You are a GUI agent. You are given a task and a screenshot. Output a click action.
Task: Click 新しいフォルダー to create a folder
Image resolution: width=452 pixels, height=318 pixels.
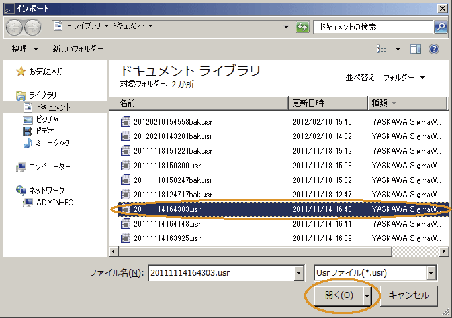pyautogui.click(x=77, y=49)
